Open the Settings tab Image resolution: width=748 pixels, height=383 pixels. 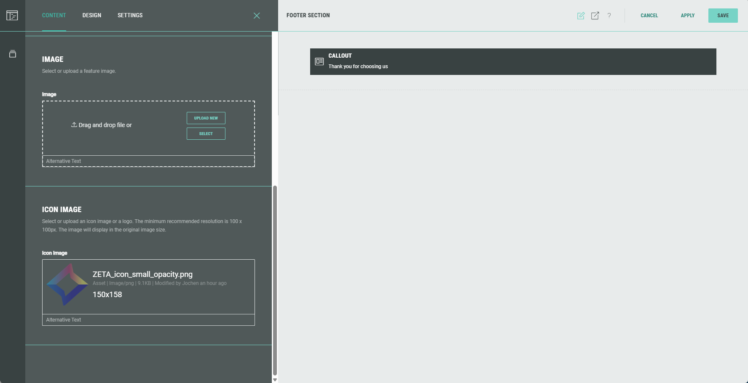pos(130,16)
